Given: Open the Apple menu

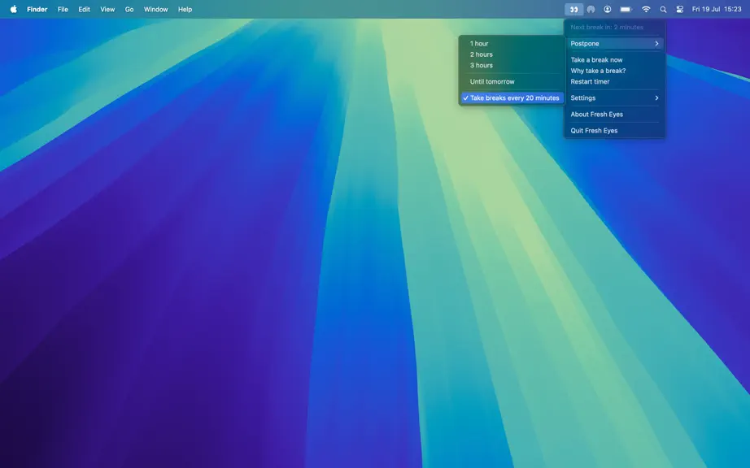Looking at the screenshot, I should pos(13,9).
